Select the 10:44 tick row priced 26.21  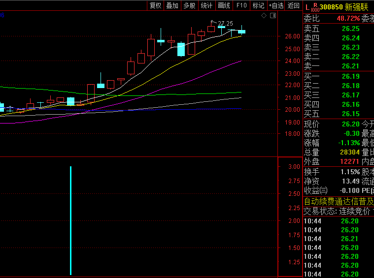pyautogui.click(x=339, y=239)
